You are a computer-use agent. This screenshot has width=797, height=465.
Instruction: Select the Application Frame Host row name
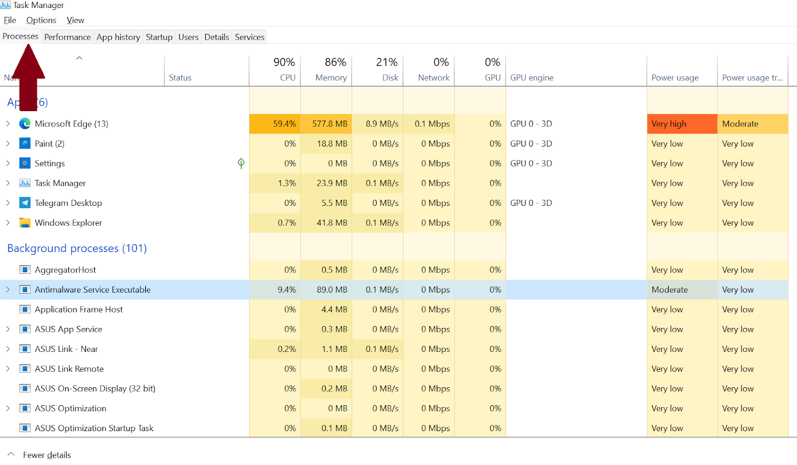pos(79,310)
